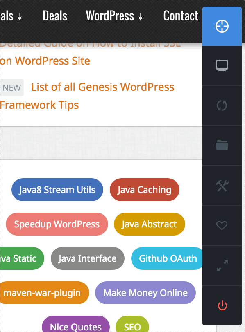Viewport: 245px width, 332px height.
Task: Select the green SEO tag
Action: point(132,324)
